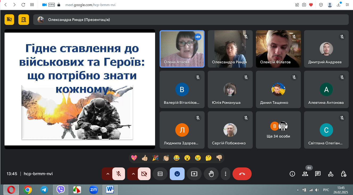Open the three-dot more options menu

[226, 174]
